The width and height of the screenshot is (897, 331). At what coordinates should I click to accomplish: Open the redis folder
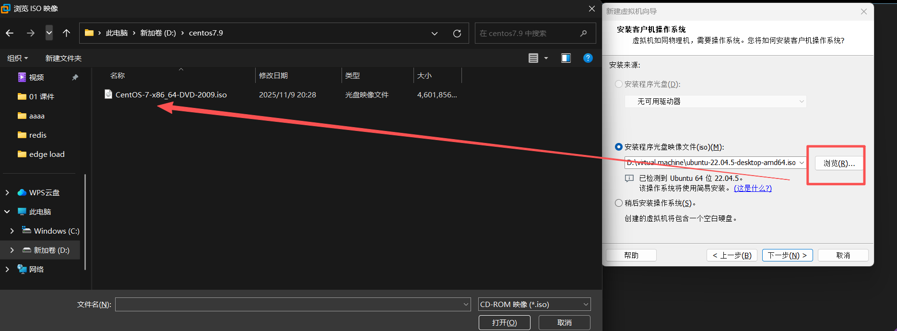[38, 135]
